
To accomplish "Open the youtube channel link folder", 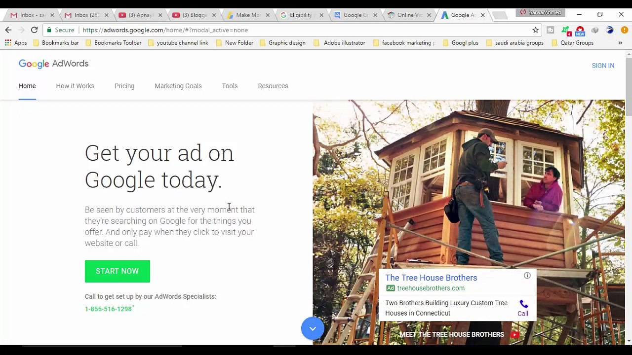I will (178, 43).
